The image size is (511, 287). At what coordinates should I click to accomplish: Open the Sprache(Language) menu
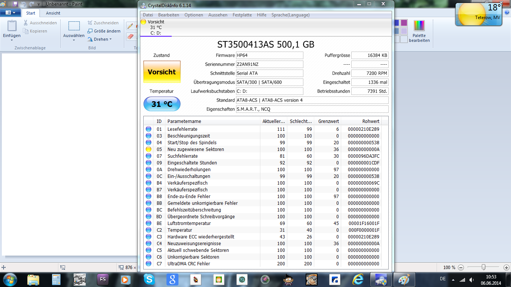coord(290,15)
